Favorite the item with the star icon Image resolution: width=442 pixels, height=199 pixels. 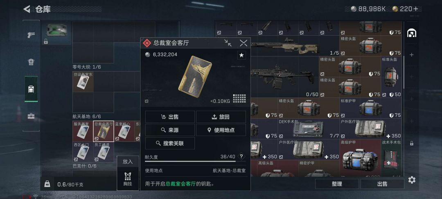pos(241,55)
